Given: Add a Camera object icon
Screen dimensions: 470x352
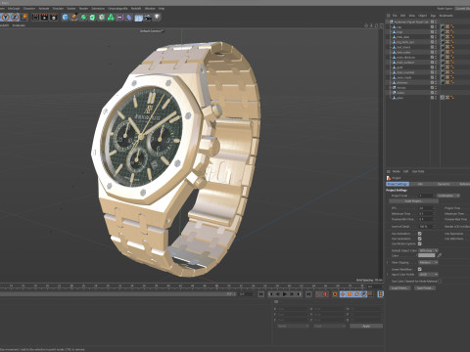Looking at the screenshot, I should (148, 18).
